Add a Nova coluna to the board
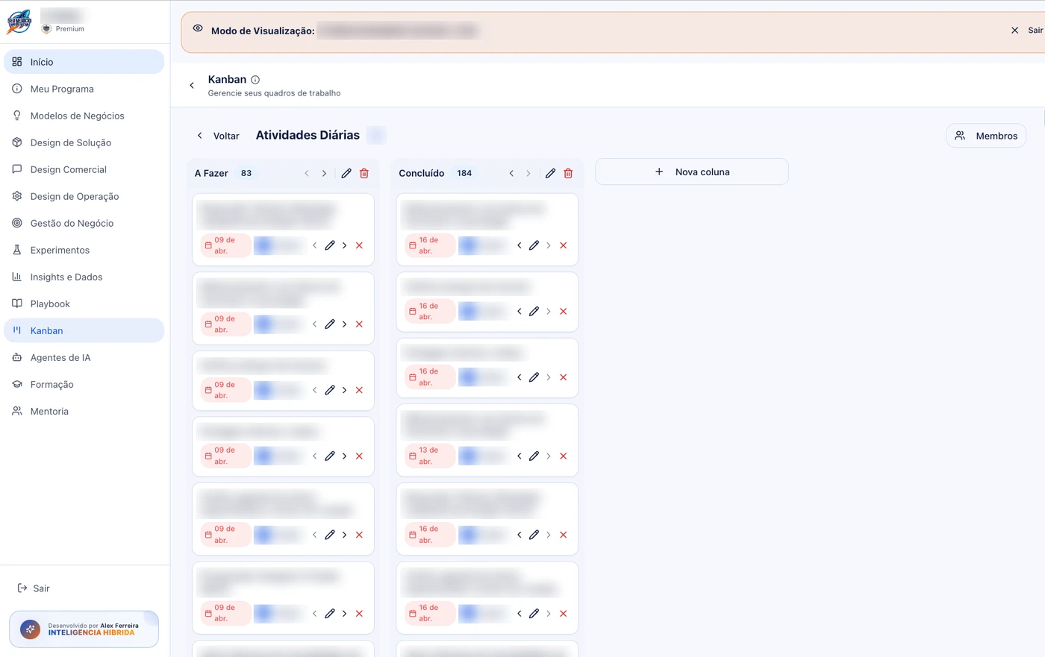 (x=692, y=172)
